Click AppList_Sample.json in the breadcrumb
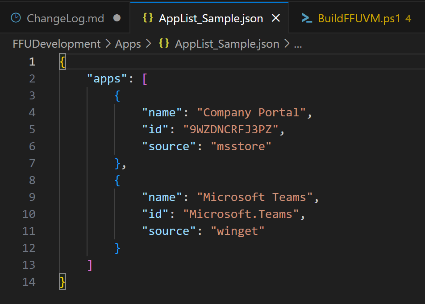This screenshot has width=425, height=304. (227, 44)
